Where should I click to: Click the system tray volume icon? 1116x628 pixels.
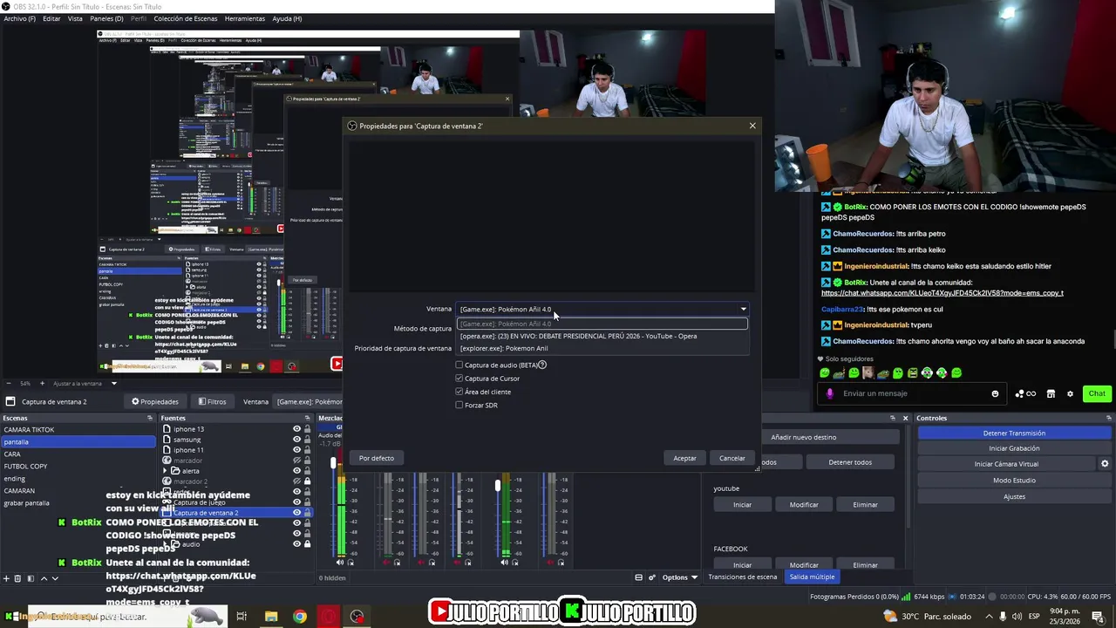tap(1018, 617)
